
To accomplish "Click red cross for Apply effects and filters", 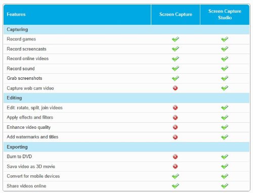I will [175, 117].
